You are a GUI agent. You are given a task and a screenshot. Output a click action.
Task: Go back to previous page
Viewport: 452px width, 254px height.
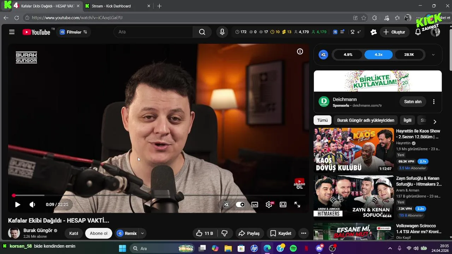pos(6,18)
